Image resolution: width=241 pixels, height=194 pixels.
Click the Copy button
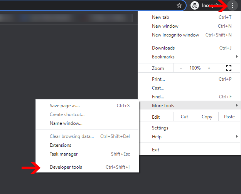pyautogui.click(x=207, y=117)
